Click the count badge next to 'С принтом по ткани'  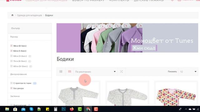click(35, 83)
